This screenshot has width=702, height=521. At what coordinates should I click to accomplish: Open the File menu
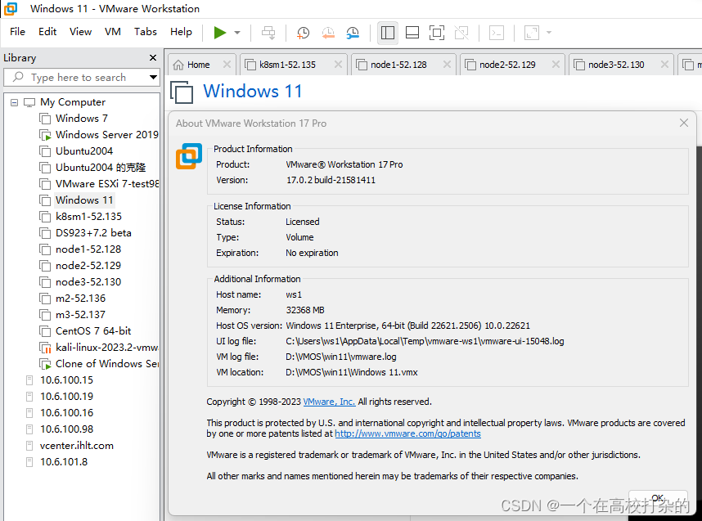(x=17, y=32)
